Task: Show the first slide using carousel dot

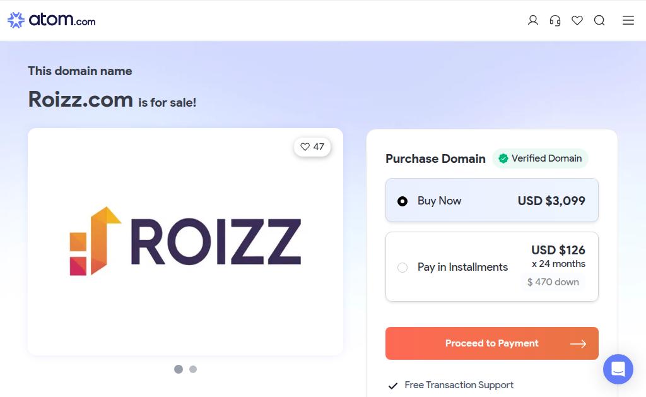Action: 179,369
